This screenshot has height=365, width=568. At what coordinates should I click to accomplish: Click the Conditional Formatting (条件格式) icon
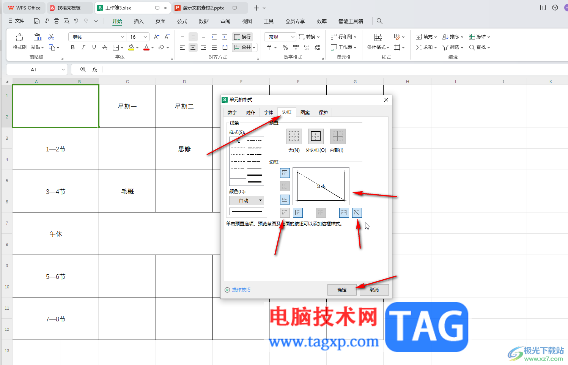[378, 37]
